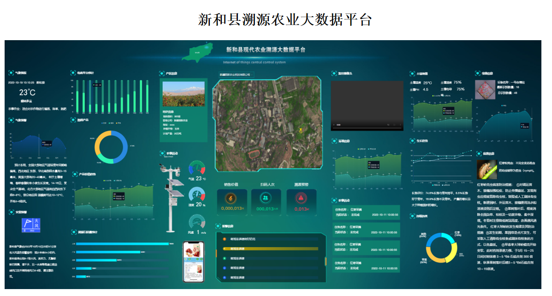Image resolution: width=552 pixels, height=296 pixels.
Task: Open the last 红枣采摘 task card
Action: click(367, 266)
